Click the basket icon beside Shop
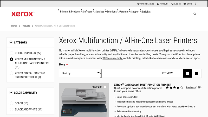This screenshot has height=117, width=208. click(x=185, y=4)
